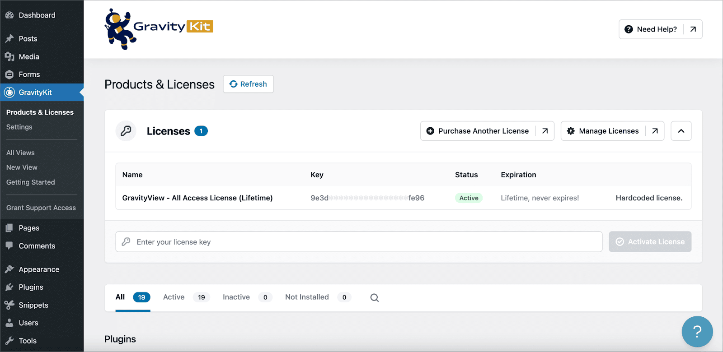Click the Users person icon

coord(9,323)
